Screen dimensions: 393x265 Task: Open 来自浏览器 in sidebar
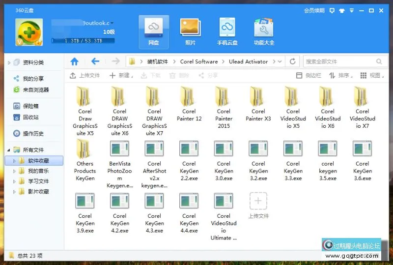36,89
